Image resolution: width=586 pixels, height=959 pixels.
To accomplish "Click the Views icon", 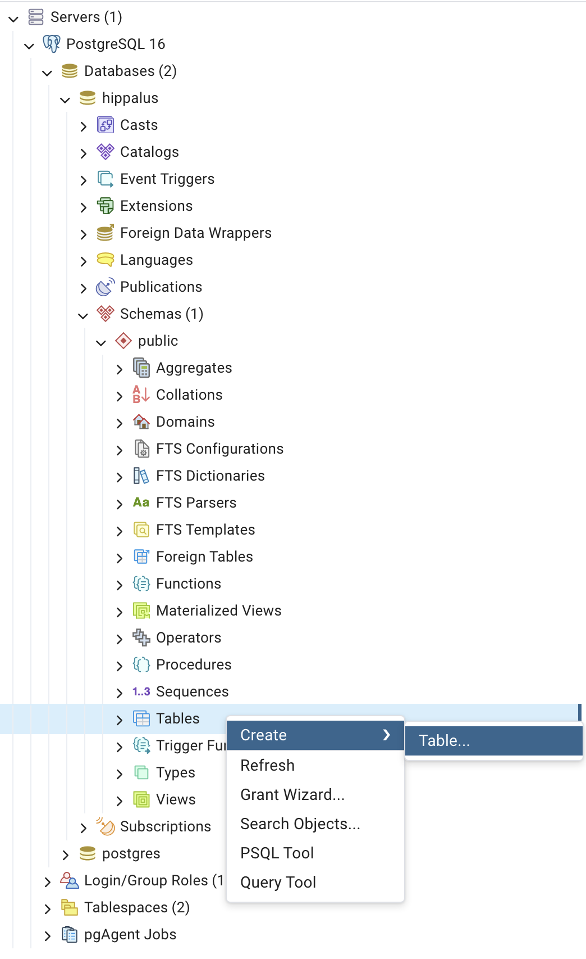I will (141, 799).
